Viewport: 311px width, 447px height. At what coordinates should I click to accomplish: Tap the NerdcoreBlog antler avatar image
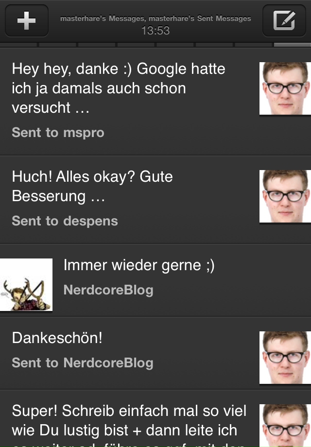(26, 285)
